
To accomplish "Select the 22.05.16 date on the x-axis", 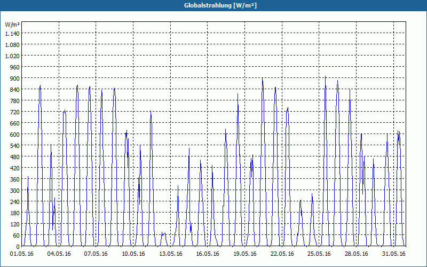I will (x=282, y=254).
